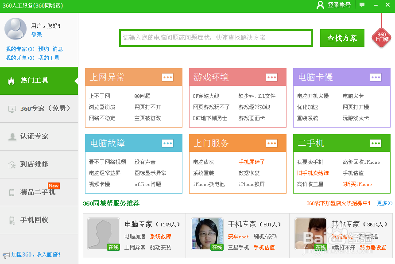Click the 手机专家 avatar thumbnail
Screen dimensions: 395x264
click(207, 233)
